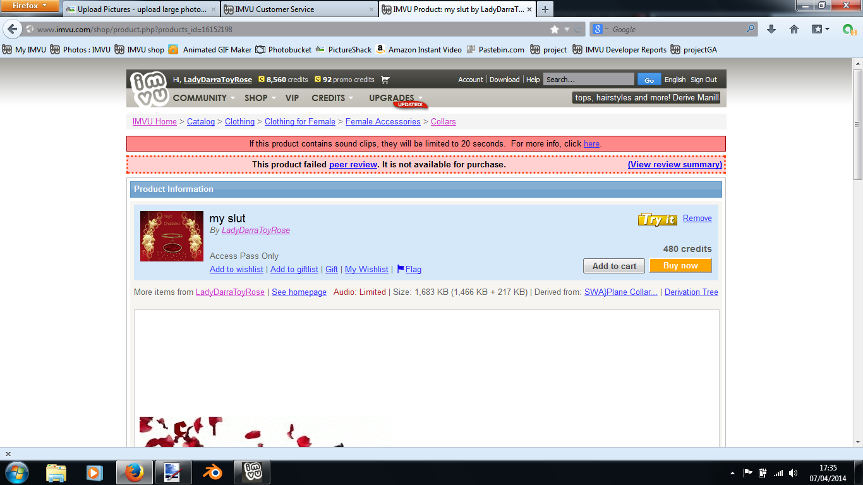The image size is (863, 485).
Task: Open the VIP menu item
Action: point(292,98)
